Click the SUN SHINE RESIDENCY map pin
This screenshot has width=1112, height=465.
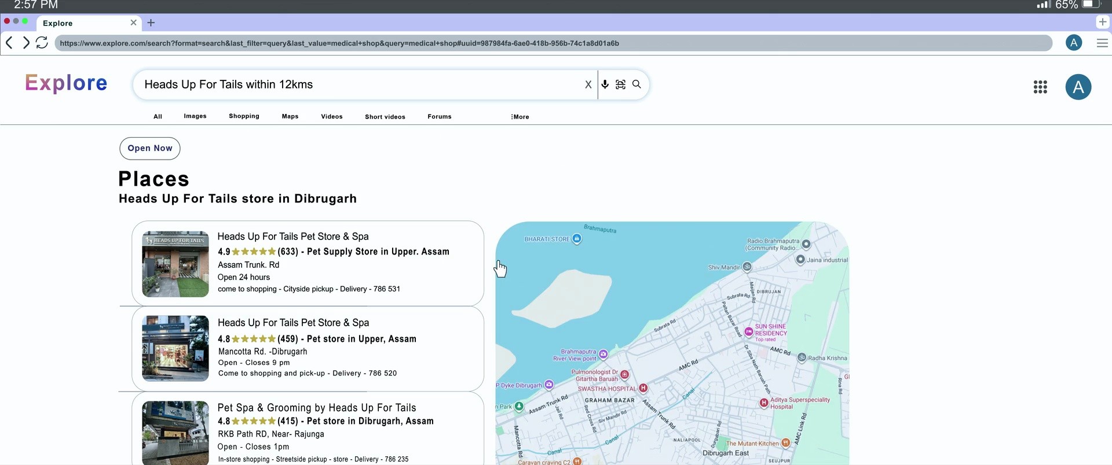(x=749, y=332)
